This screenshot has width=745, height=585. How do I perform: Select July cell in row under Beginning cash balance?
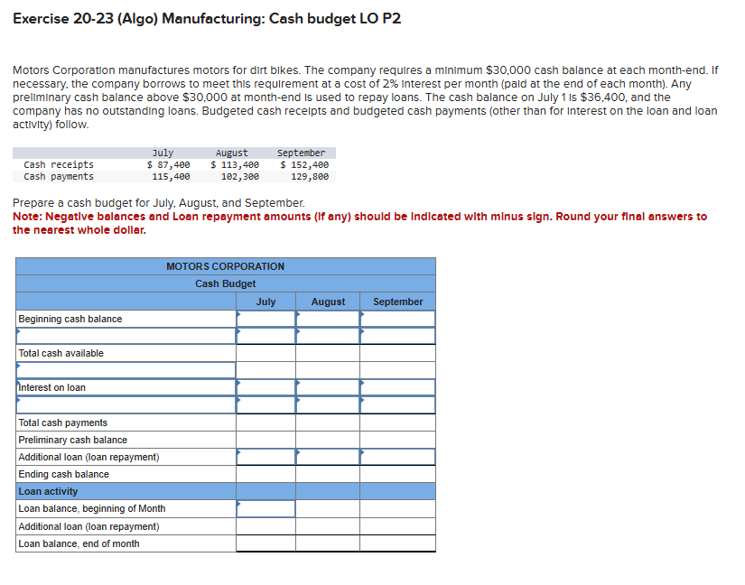(x=265, y=336)
